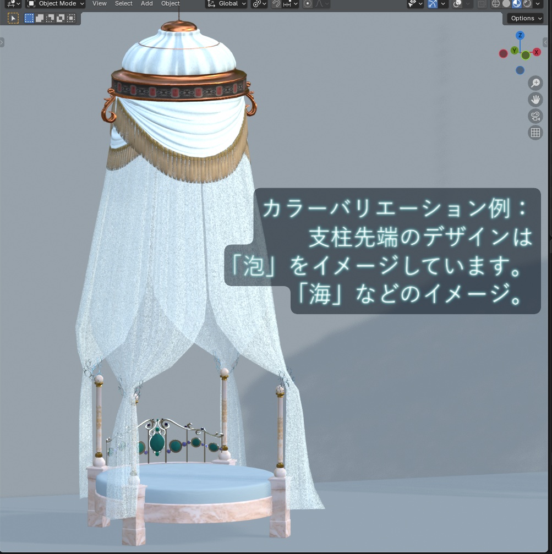Screen dimensions: 552x554
Task: Open the transform orientation Global dropdown
Action: click(226, 3)
